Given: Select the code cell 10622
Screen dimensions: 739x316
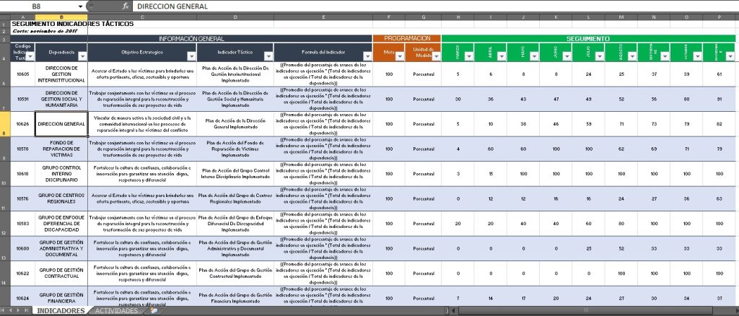Looking at the screenshot, I should click(x=22, y=273).
